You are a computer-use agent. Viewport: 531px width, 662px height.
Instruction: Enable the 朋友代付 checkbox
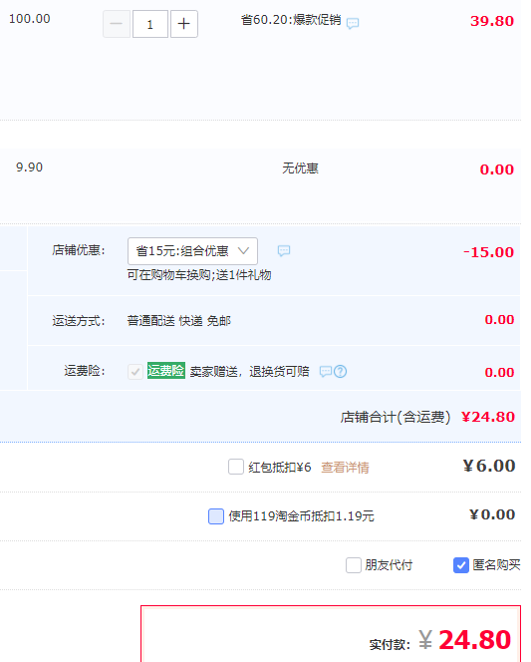tap(354, 565)
